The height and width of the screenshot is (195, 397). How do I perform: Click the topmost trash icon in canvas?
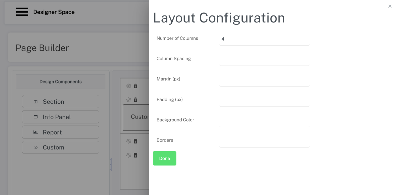click(x=136, y=86)
